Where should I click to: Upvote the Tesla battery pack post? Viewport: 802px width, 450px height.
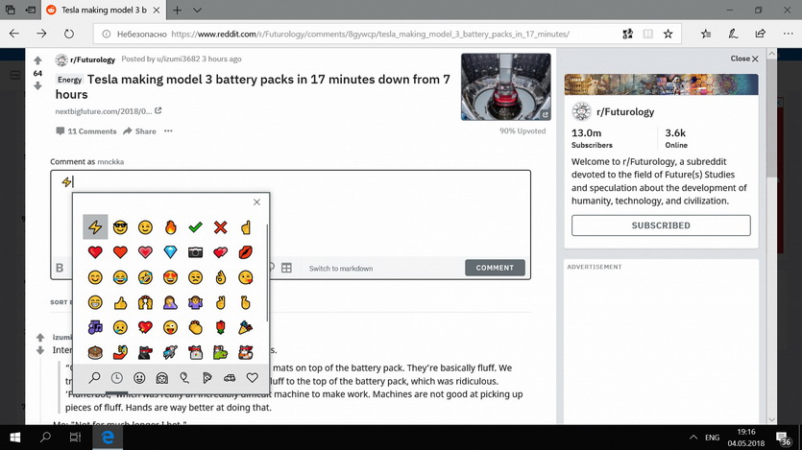point(37,60)
